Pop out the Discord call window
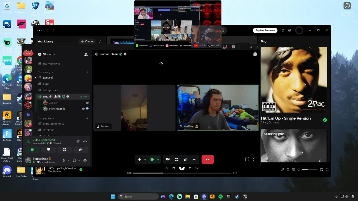Screen dimensions: 358x201 pos(247,159)
